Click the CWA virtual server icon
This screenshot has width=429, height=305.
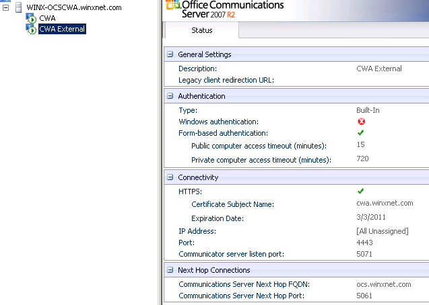[x=31, y=18]
